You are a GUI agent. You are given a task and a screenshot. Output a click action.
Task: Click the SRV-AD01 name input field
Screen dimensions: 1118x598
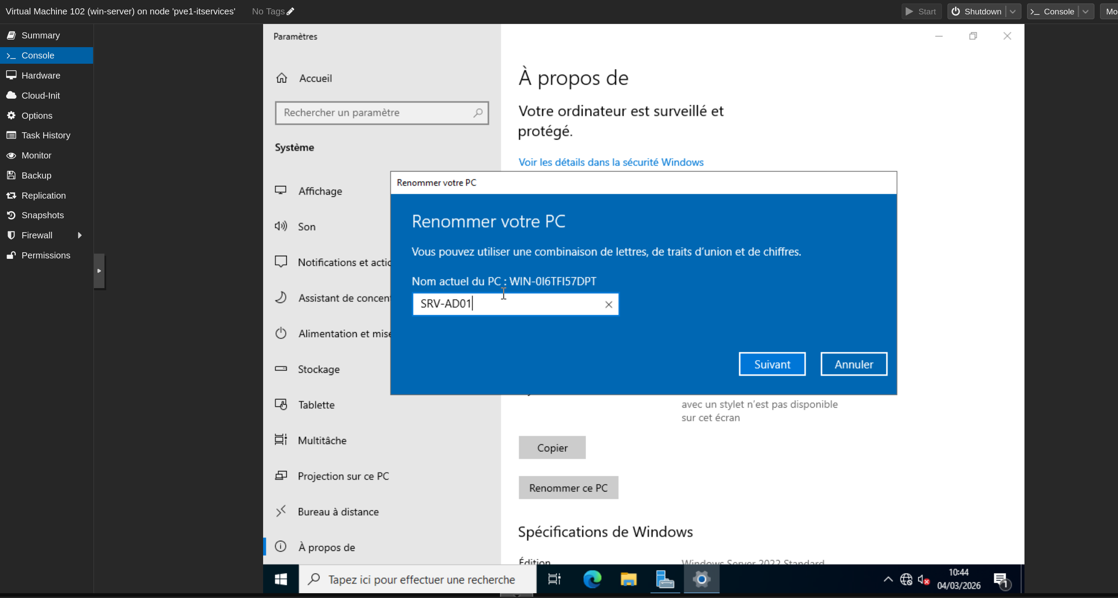(507, 304)
